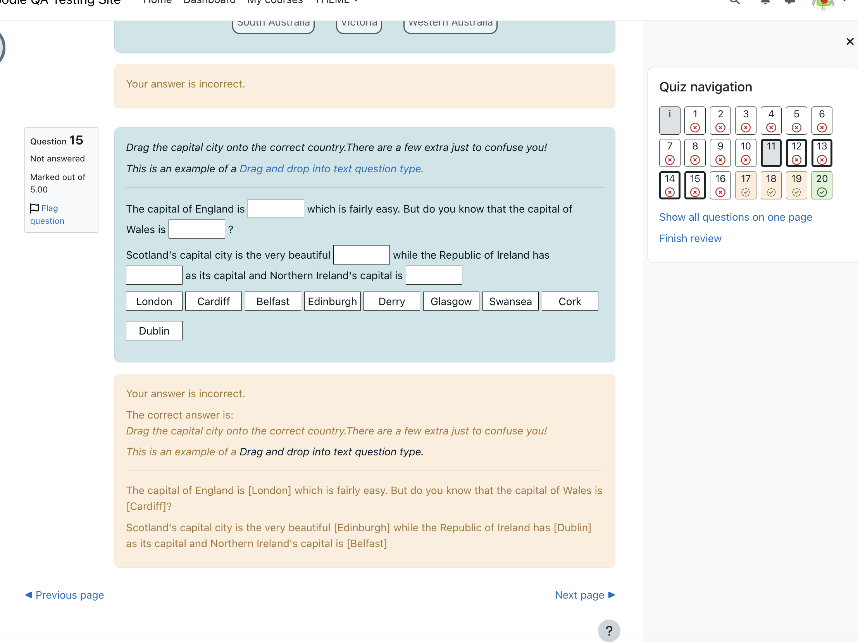
Task: Close the quiz navigation drawer
Action: coord(849,41)
